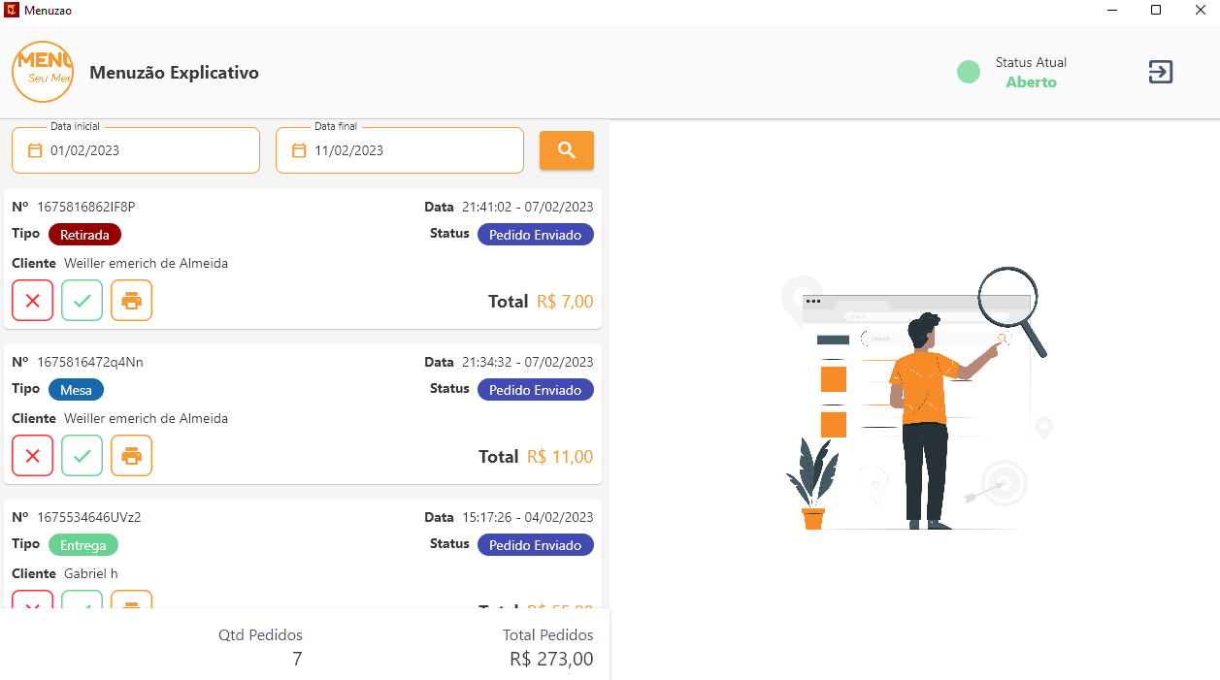Approve order 1675816472q4Nn with green check

pyautogui.click(x=82, y=456)
